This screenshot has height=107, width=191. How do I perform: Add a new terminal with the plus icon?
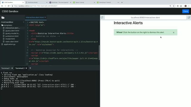[30, 68]
